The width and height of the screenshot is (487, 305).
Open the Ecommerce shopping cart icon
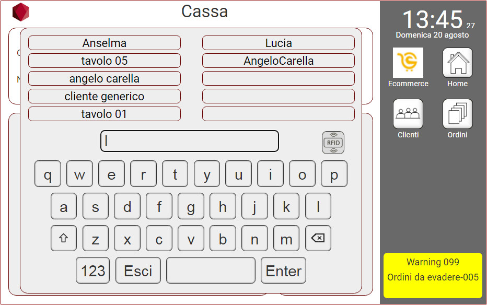tap(408, 63)
